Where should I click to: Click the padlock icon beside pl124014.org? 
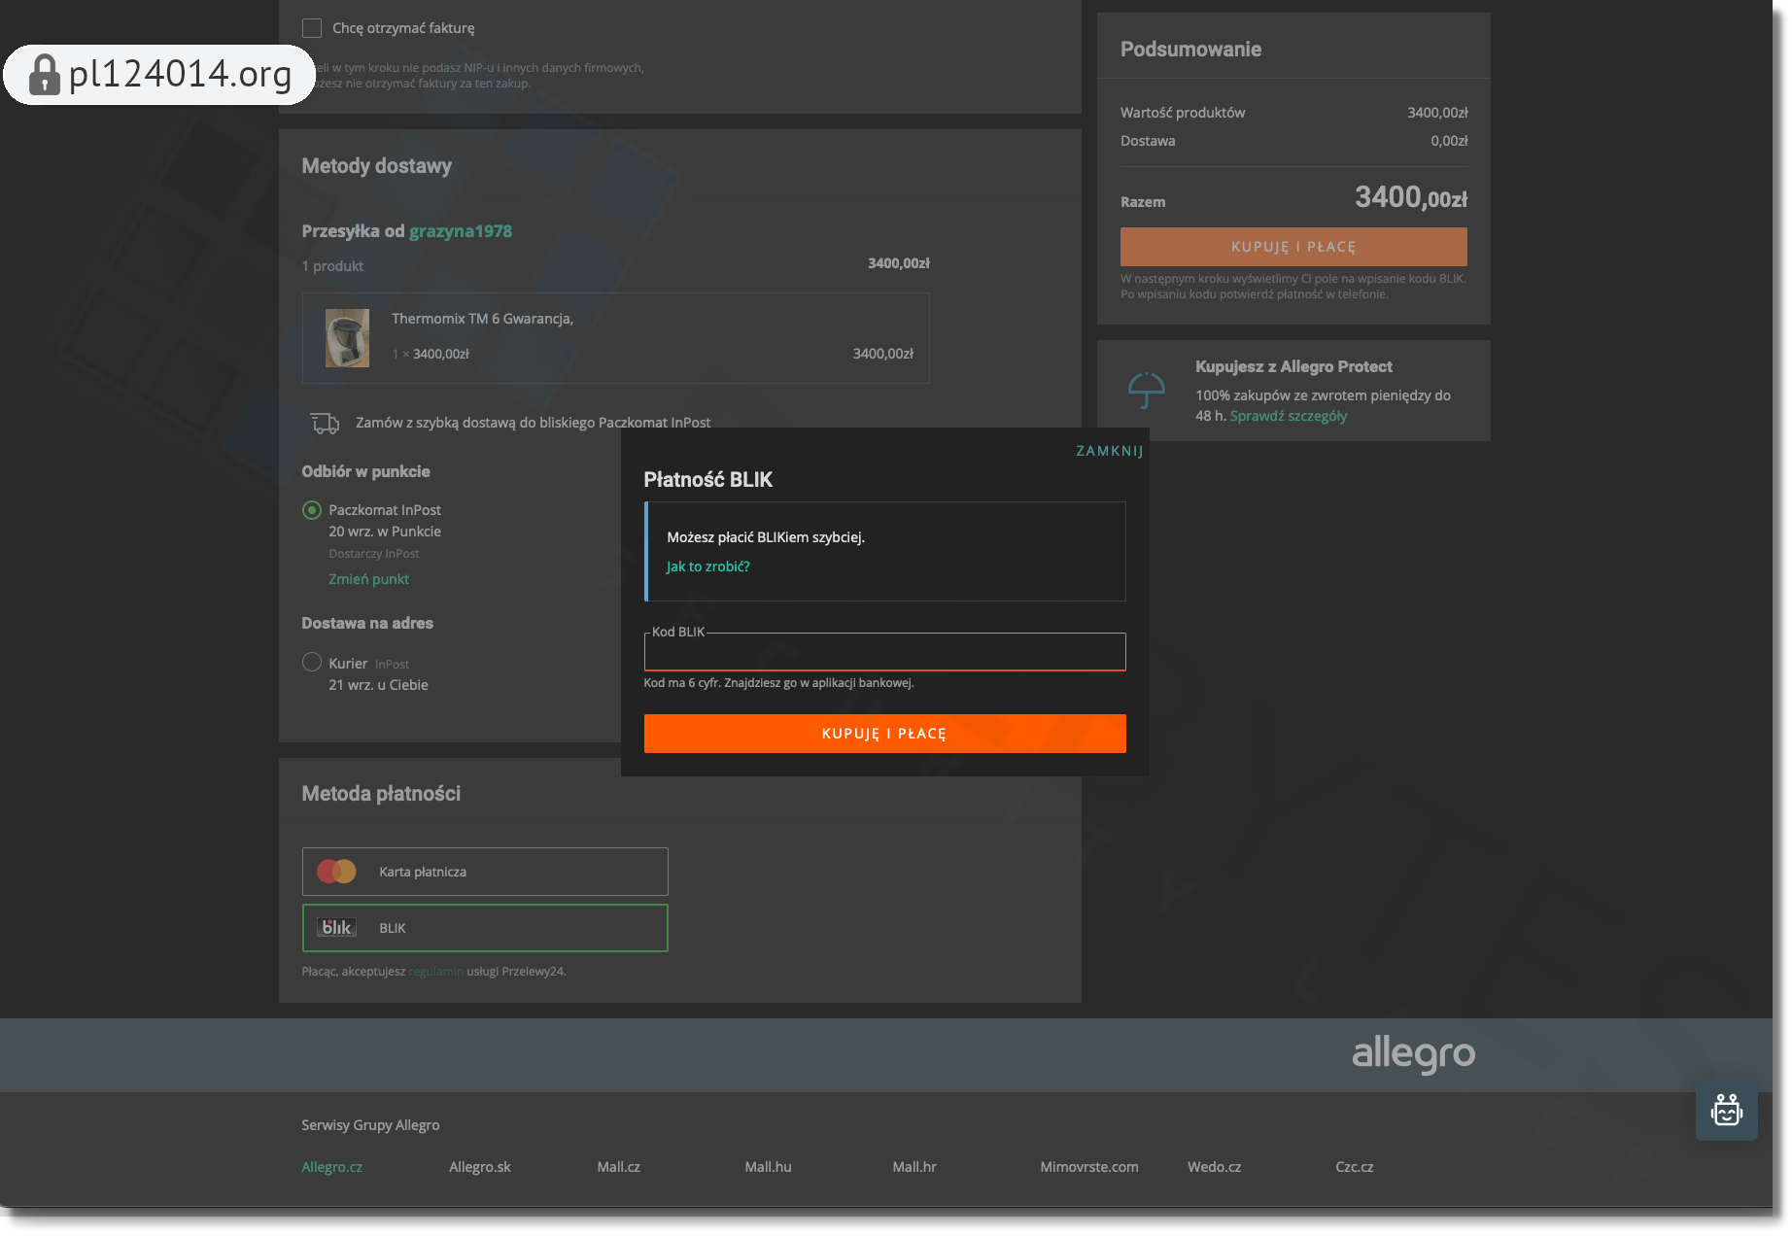(44, 75)
